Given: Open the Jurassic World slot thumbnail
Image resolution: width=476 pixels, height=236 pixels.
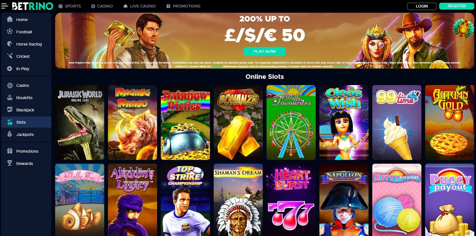Looking at the screenshot, I should (80, 122).
